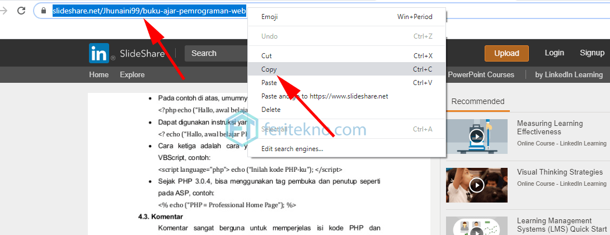Switch to the Recommended tab

(x=478, y=101)
